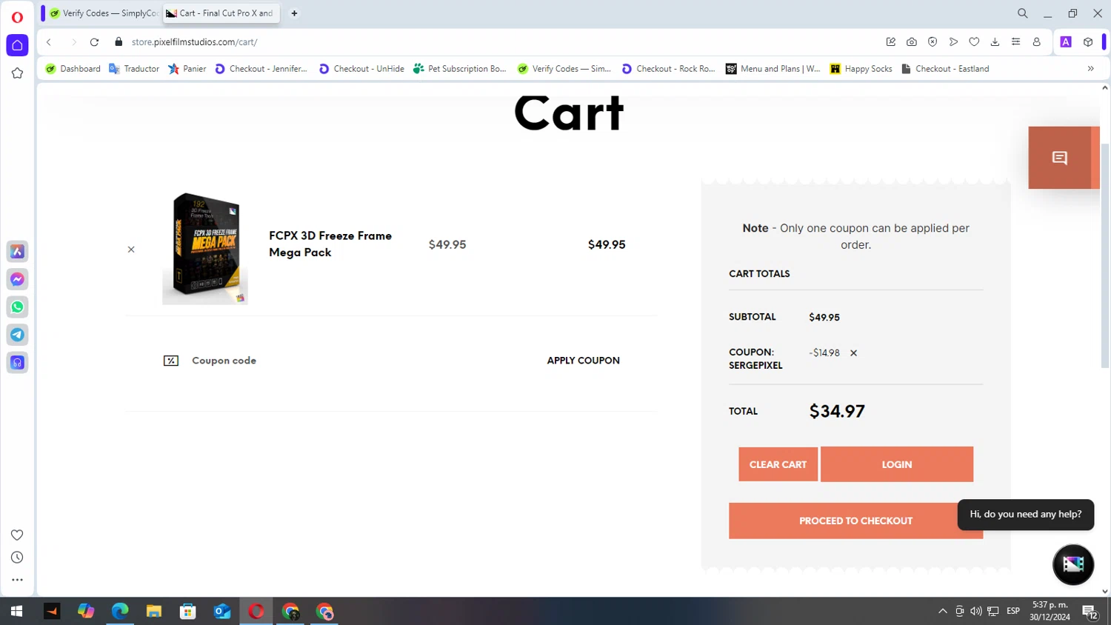
Task: Click the snapshot camera icon in address bar
Action: point(912,42)
